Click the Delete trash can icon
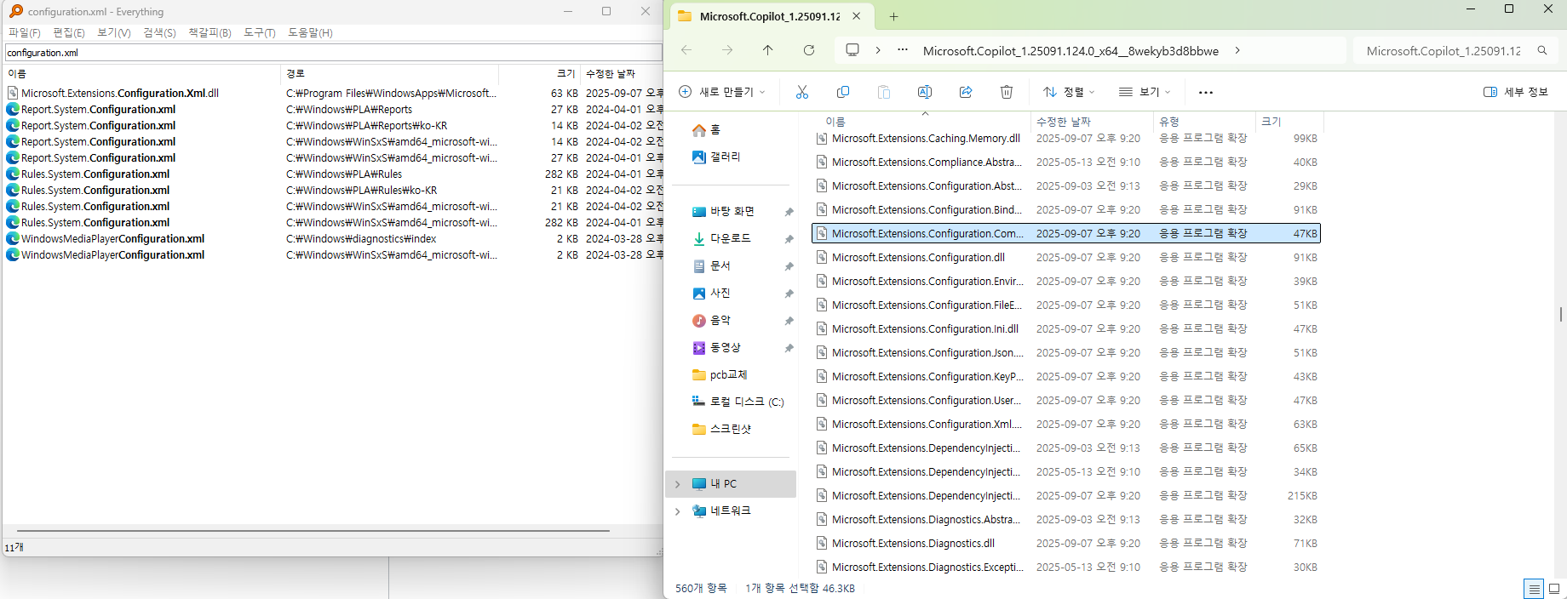The width and height of the screenshot is (1567, 599). (1007, 92)
